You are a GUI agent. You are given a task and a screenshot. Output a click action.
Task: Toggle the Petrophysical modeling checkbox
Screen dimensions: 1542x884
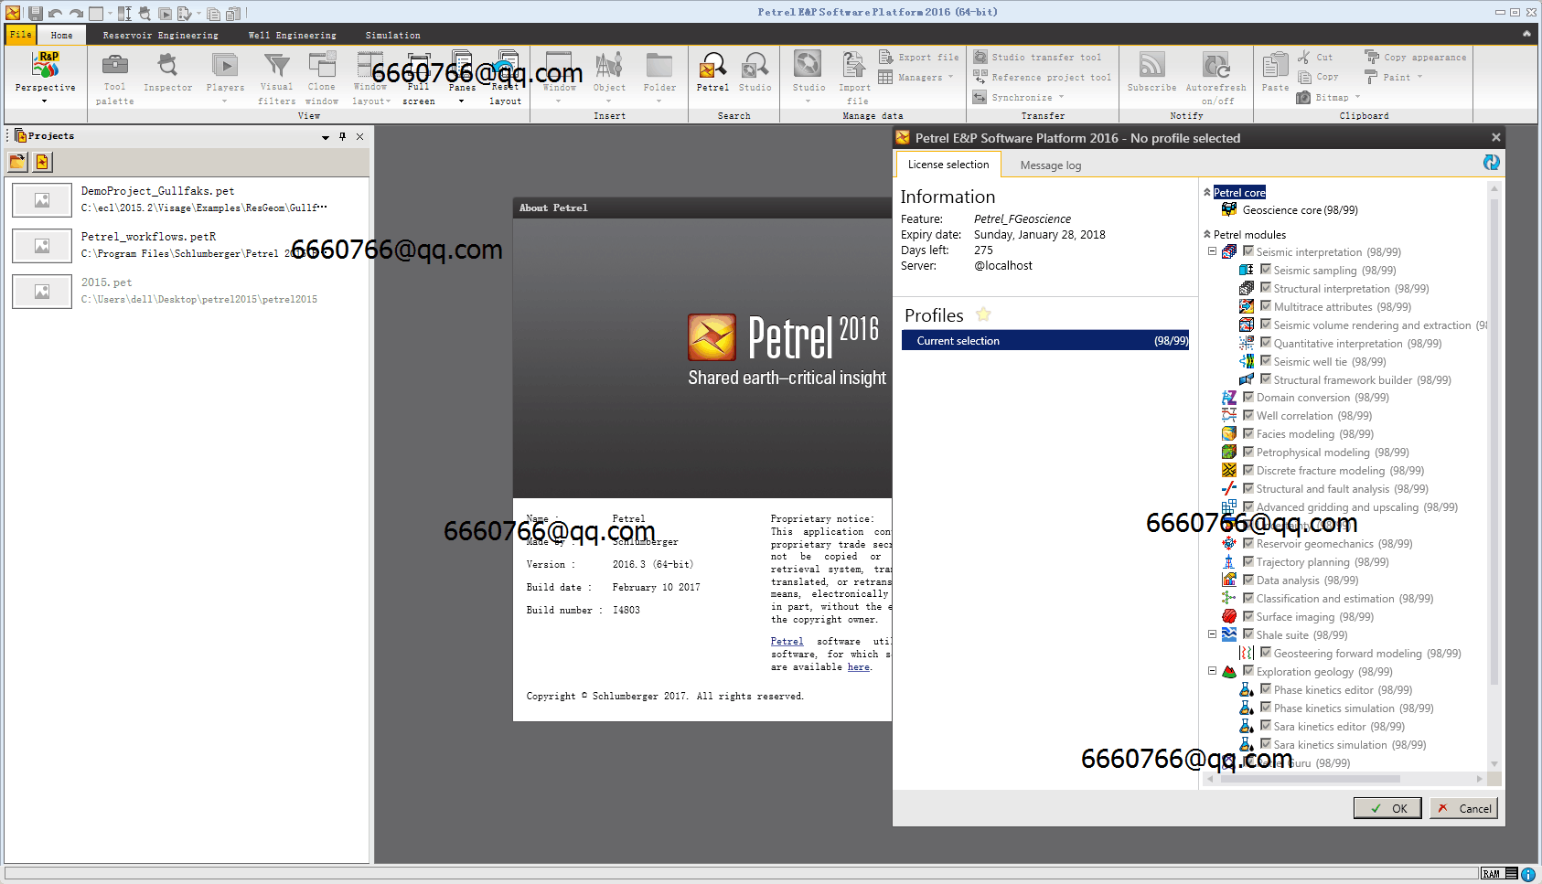pyautogui.click(x=1248, y=452)
